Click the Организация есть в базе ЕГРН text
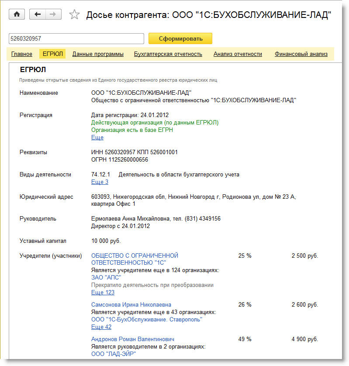349x366 pixels. (x=132, y=130)
